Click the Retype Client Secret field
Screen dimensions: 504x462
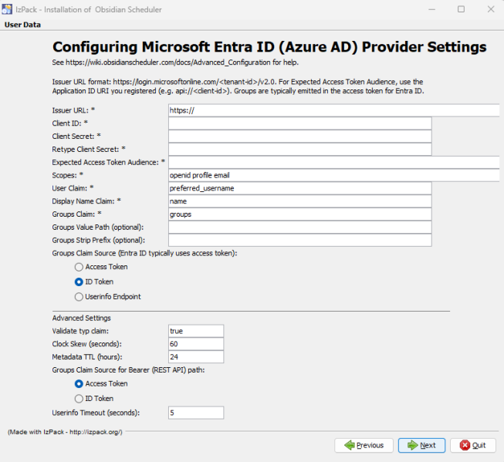point(300,150)
